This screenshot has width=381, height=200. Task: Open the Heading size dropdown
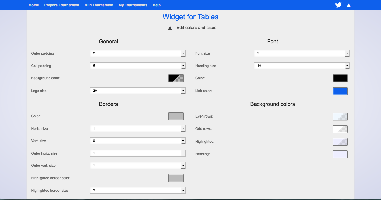(302, 66)
